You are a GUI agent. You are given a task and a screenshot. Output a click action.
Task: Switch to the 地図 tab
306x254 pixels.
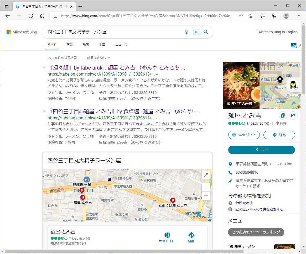[102, 45]
